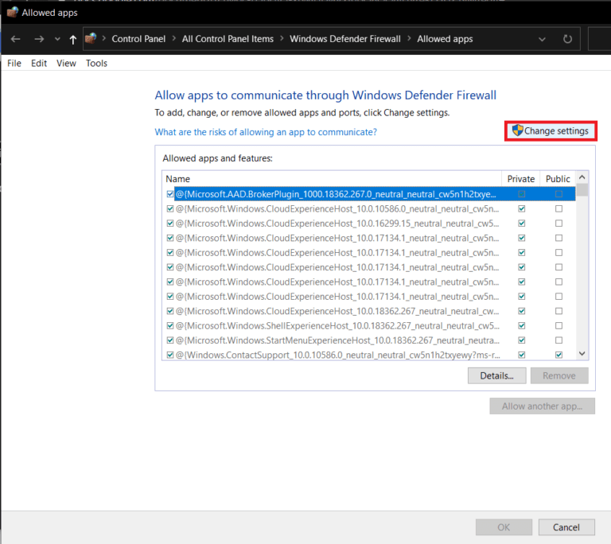Select the StartMenuExperienceHost row

coord(370,340)
